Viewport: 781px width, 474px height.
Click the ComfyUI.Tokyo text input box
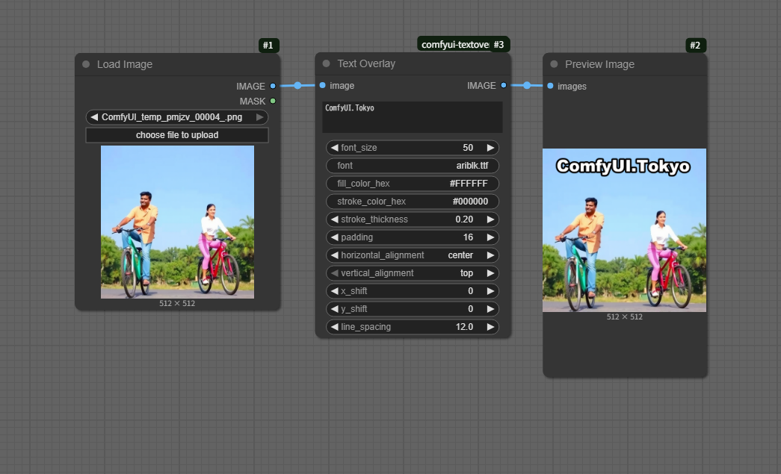[x=413, y=117]
